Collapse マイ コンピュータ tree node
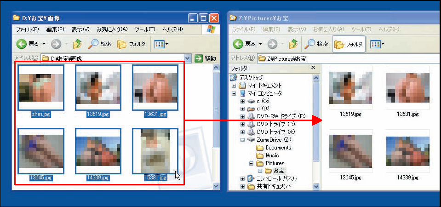441x207 pixels. pyautogui.click(x=234, y=93)
